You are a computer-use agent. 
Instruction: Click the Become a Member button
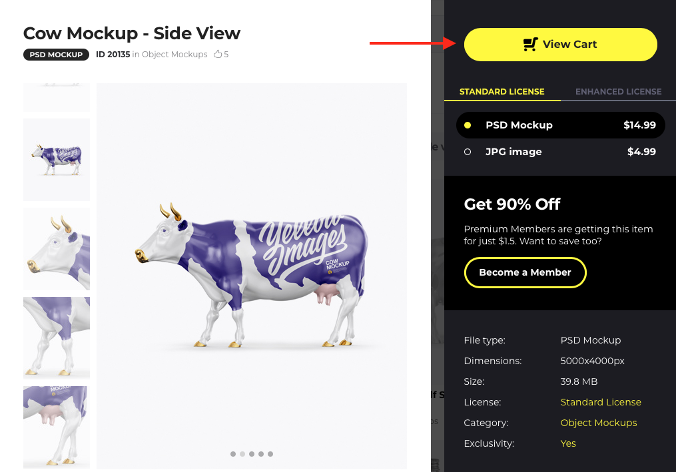tap(525, 272)
